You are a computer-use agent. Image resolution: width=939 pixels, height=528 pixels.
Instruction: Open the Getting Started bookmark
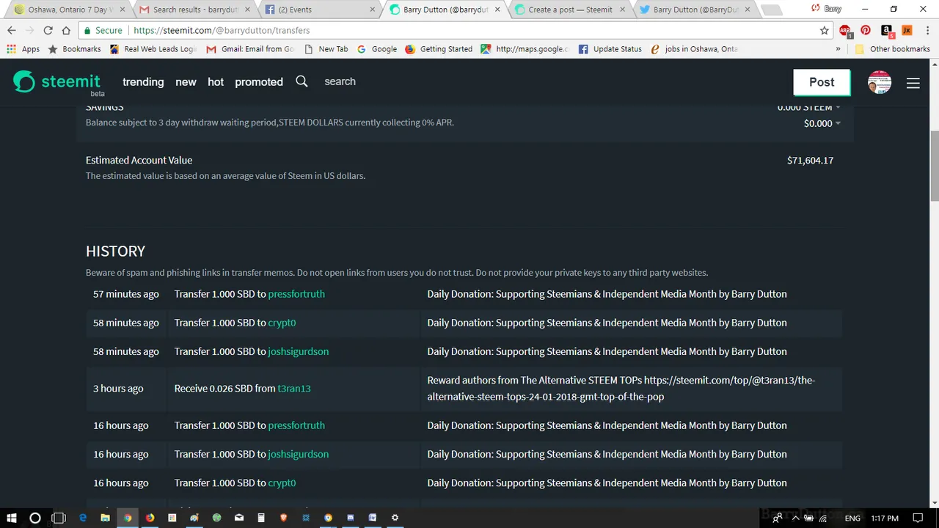point(439,49)
